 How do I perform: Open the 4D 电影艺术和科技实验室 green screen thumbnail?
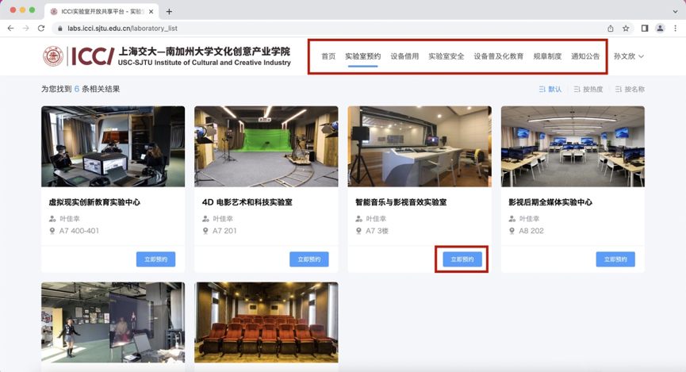click(266, 147)
